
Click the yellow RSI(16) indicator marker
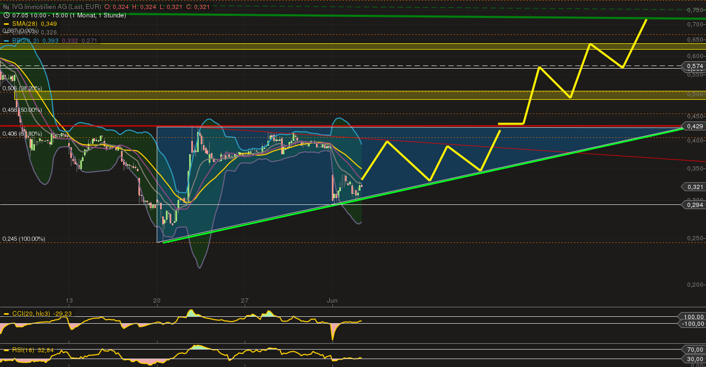(6, 350)
